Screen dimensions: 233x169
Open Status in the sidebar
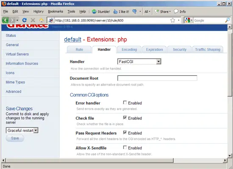coord(11,36)
